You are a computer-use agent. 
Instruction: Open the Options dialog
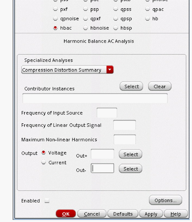pos(165,200)
